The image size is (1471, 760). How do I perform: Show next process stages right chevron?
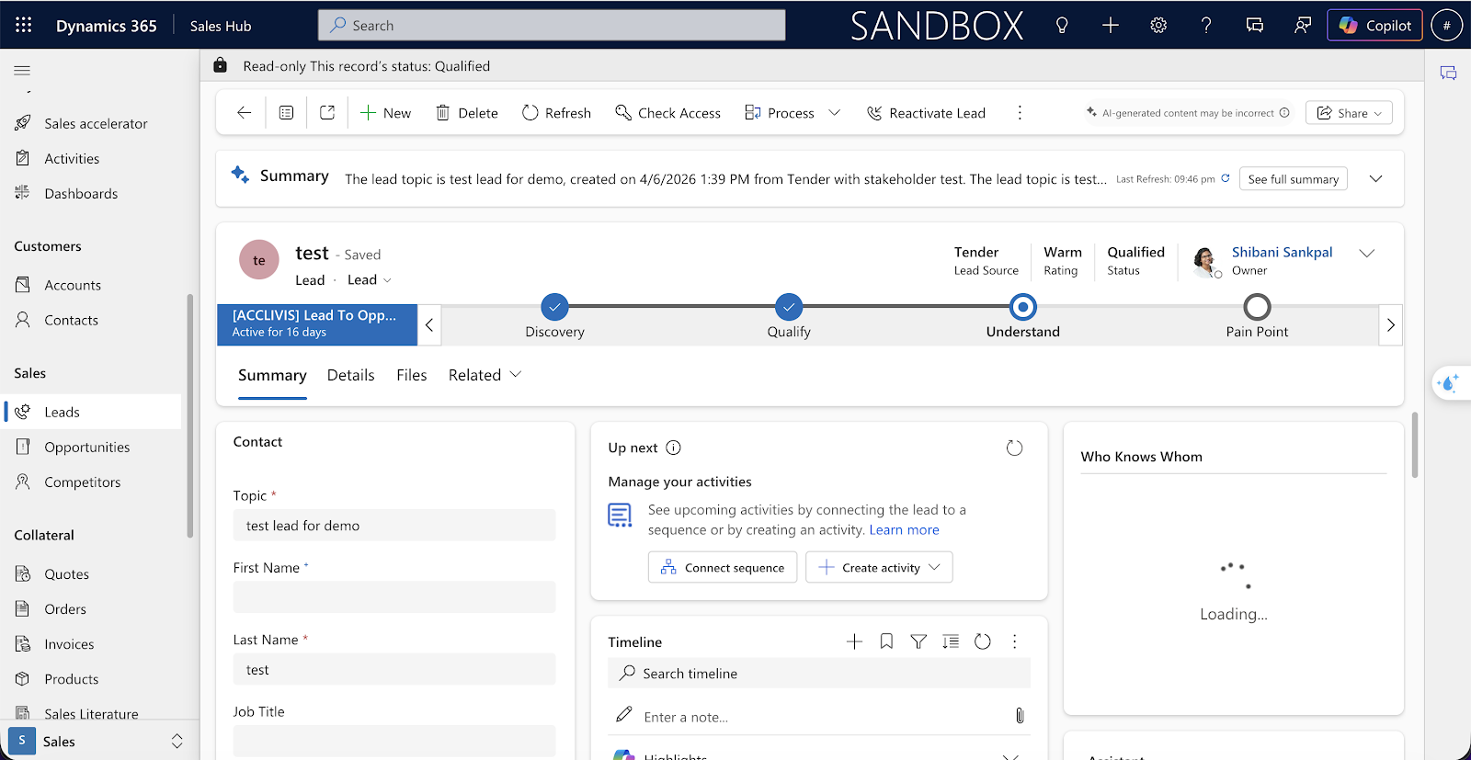tap(1391, 324)
